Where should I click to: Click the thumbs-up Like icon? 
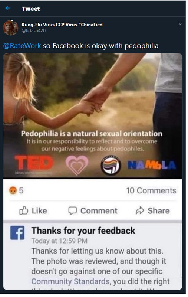pyautogui.click(x=24, y=210)
